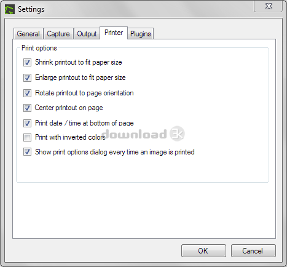Click the Printer tab
This screenshot has width=287, height=267.
pyautogui.click(x=114, y=33)
